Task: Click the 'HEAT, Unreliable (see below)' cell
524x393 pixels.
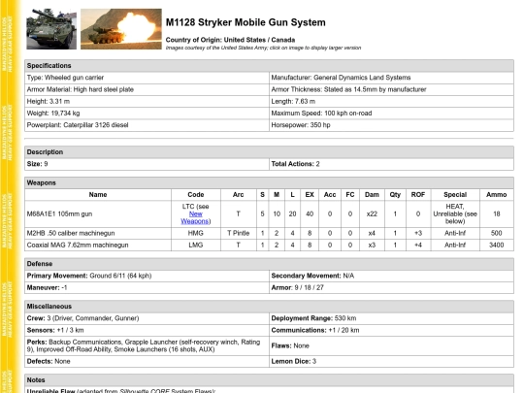Action: [x=455, y=213]
